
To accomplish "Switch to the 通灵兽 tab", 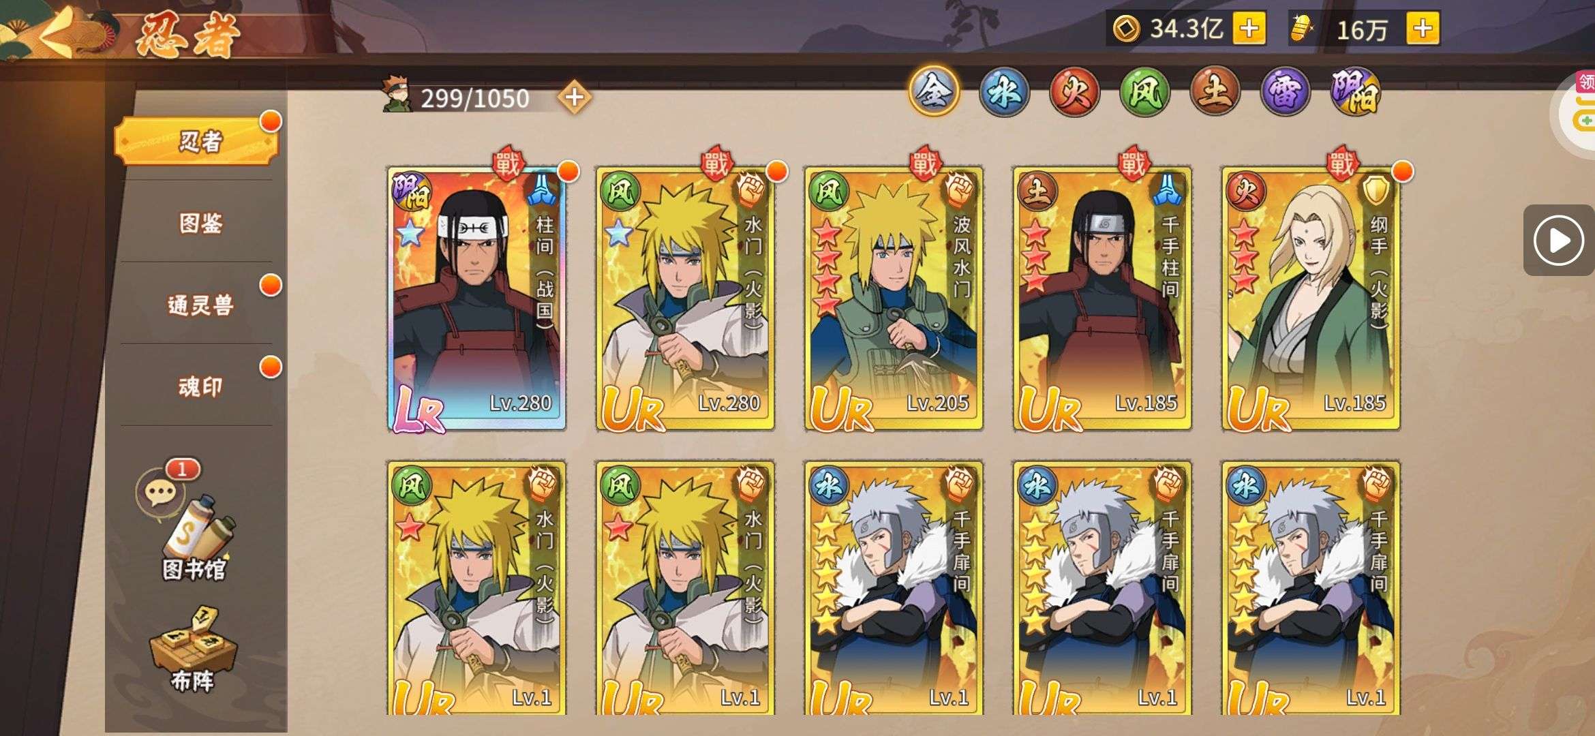I will pyautogui.click(x=200, y=305).
